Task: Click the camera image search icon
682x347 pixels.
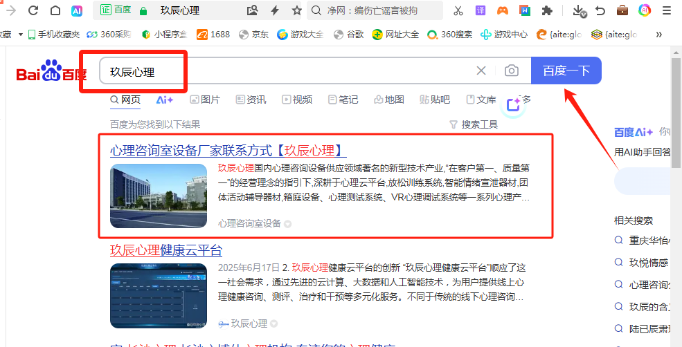Action: coord(511,71)
